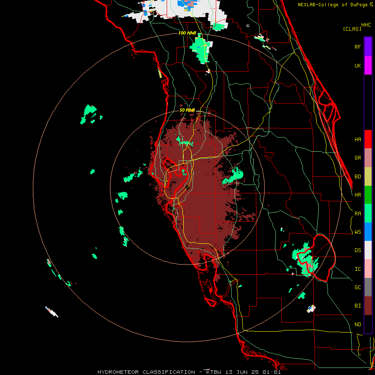Click the IC pink legend swatch

click(x=368, y=269)
